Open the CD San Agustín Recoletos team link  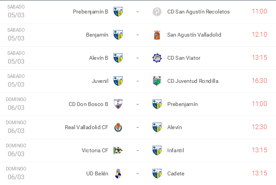coord(198,12)
